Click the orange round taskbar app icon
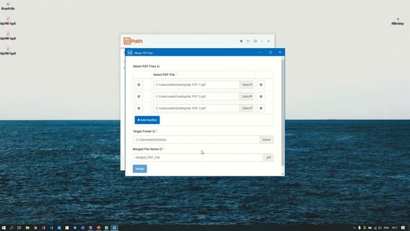Image resolution: width=410 pixels, height=231 pixels. pyautogui.click(x=99, y=228)
